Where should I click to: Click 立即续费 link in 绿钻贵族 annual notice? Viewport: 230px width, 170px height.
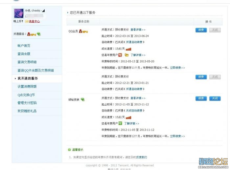click(x=177, y=136)
